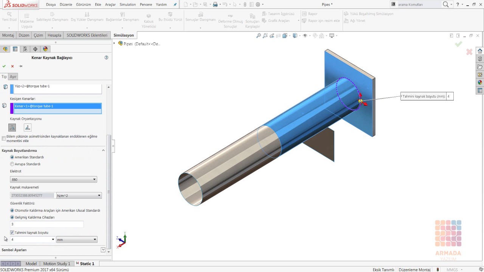484x272 pixels.
Task: Click the safety factor value field showing 3
Action: 47,224
